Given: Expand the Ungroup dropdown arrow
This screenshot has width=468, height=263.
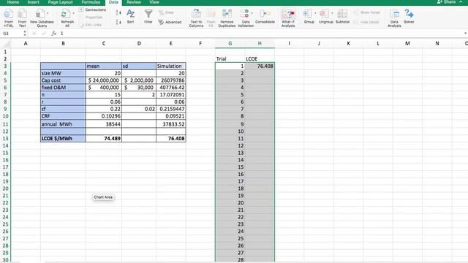Looking at the screenshot, I should click(332, 13).
